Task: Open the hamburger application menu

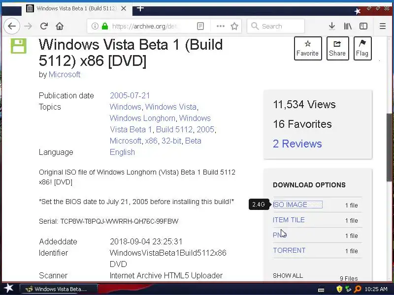Action: 383,26
